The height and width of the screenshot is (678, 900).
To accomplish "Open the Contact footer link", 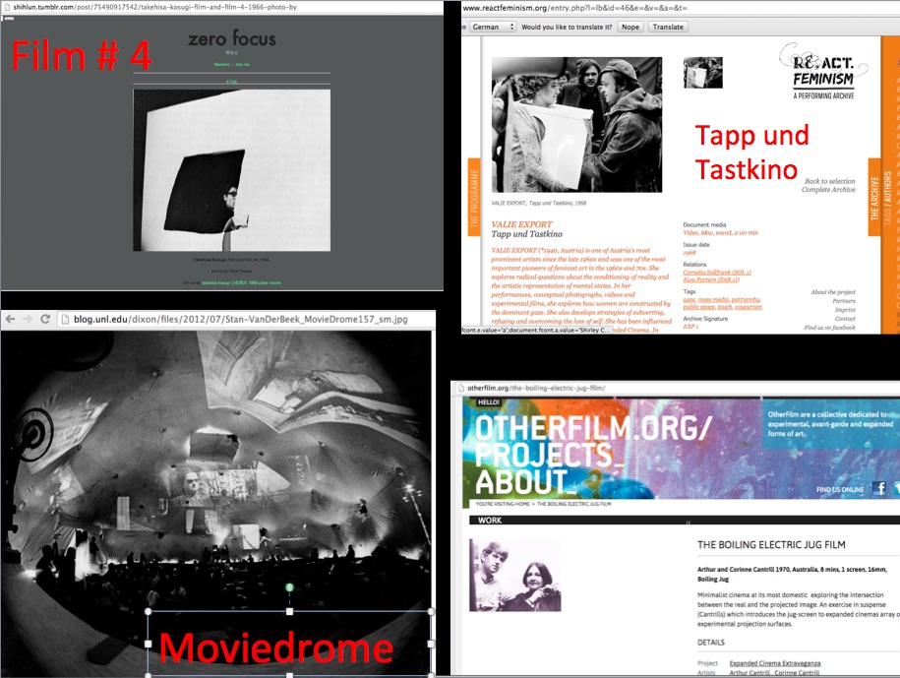I will (x=845, y=318).
